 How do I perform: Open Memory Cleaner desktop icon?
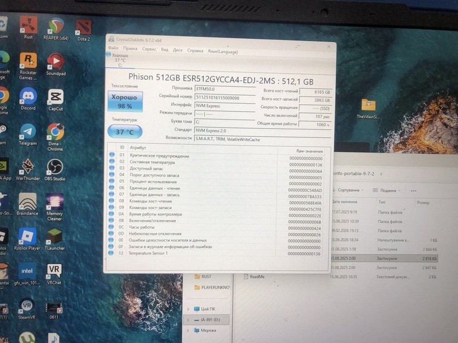(x=55, y=207)
